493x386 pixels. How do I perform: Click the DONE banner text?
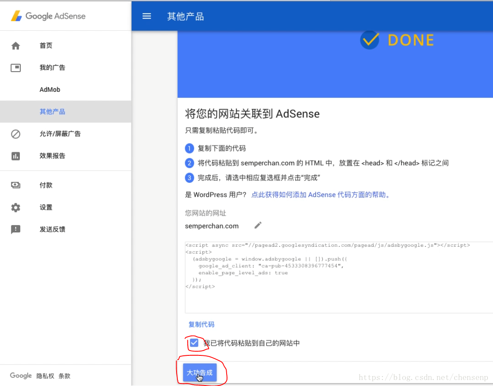click(411, 40)
